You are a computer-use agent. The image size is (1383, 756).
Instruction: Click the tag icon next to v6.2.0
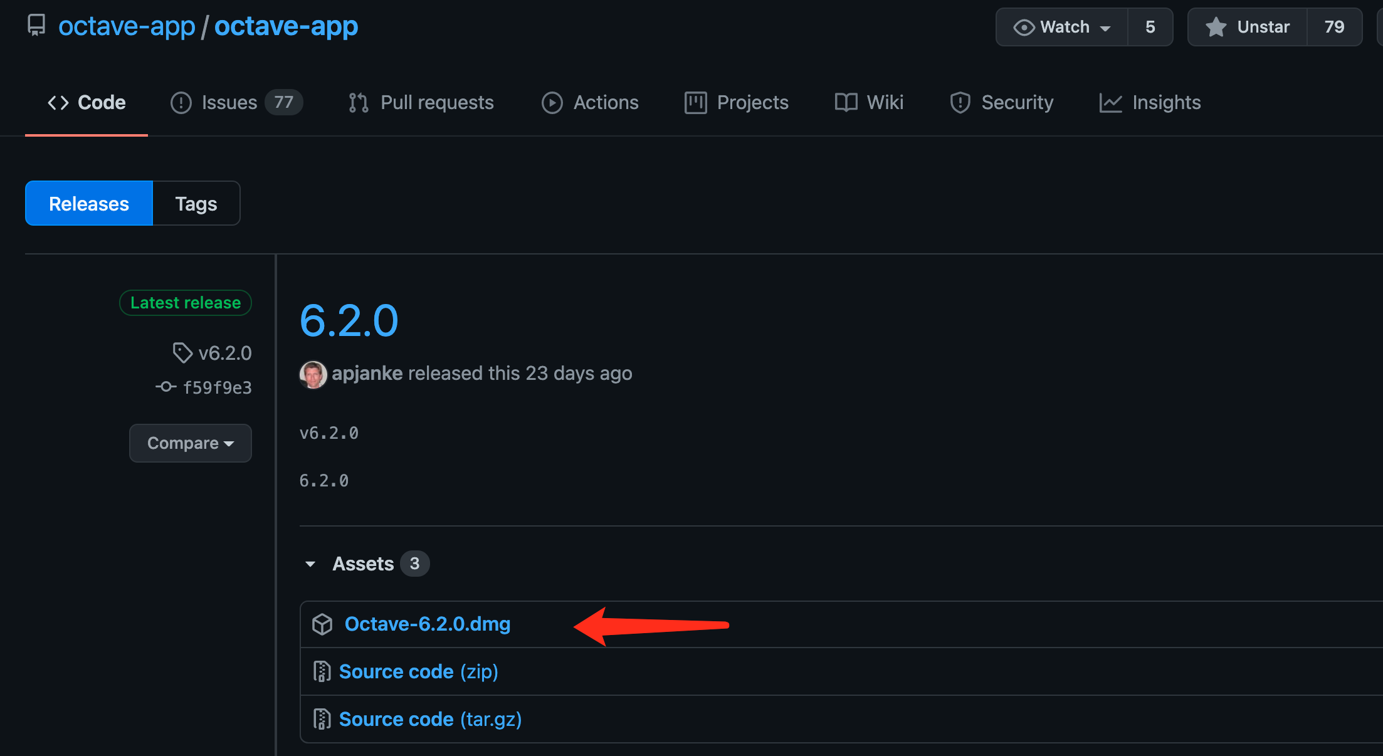point(182,353)
